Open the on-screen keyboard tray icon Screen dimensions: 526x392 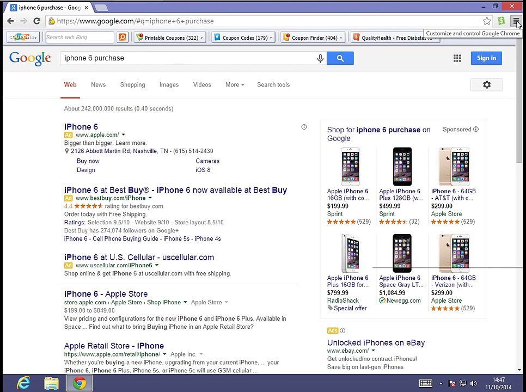click(x=426, y=383)
